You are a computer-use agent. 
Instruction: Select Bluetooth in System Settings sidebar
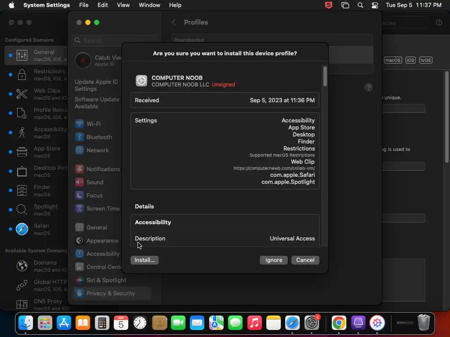point(94,137)
